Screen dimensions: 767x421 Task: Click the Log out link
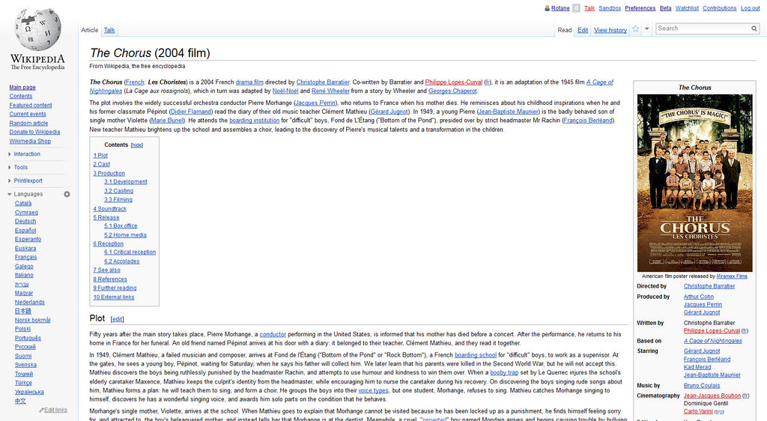(x=750, y=8)
